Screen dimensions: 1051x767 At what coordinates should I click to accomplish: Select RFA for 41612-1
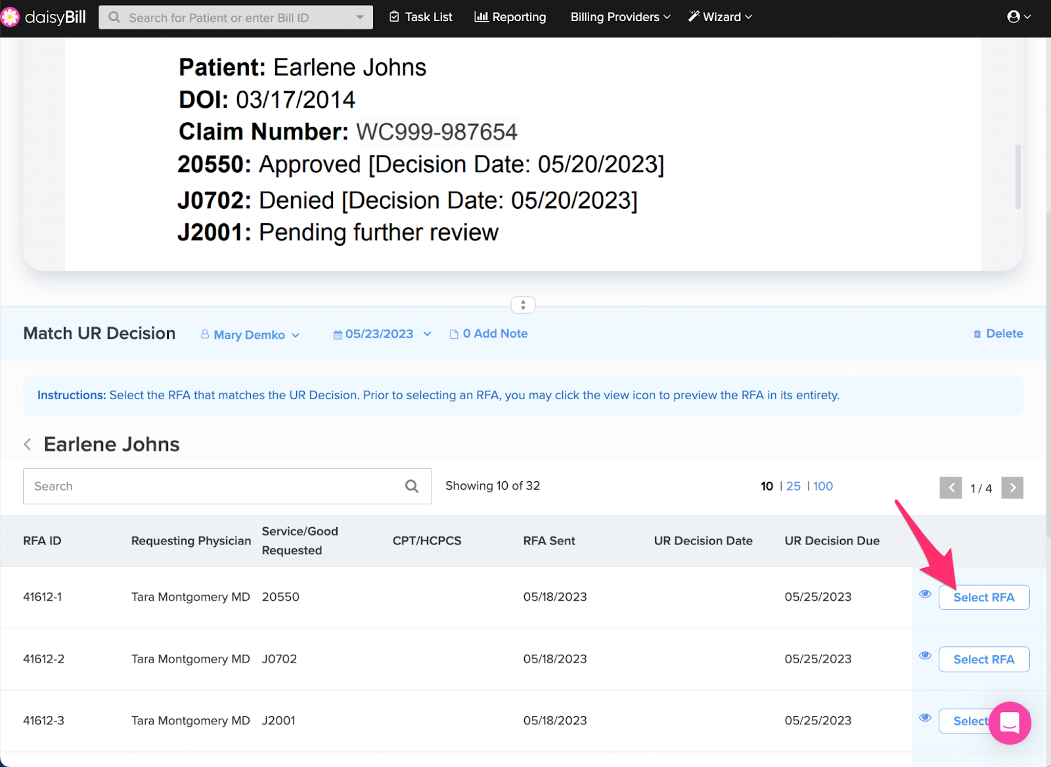[983, 598]
